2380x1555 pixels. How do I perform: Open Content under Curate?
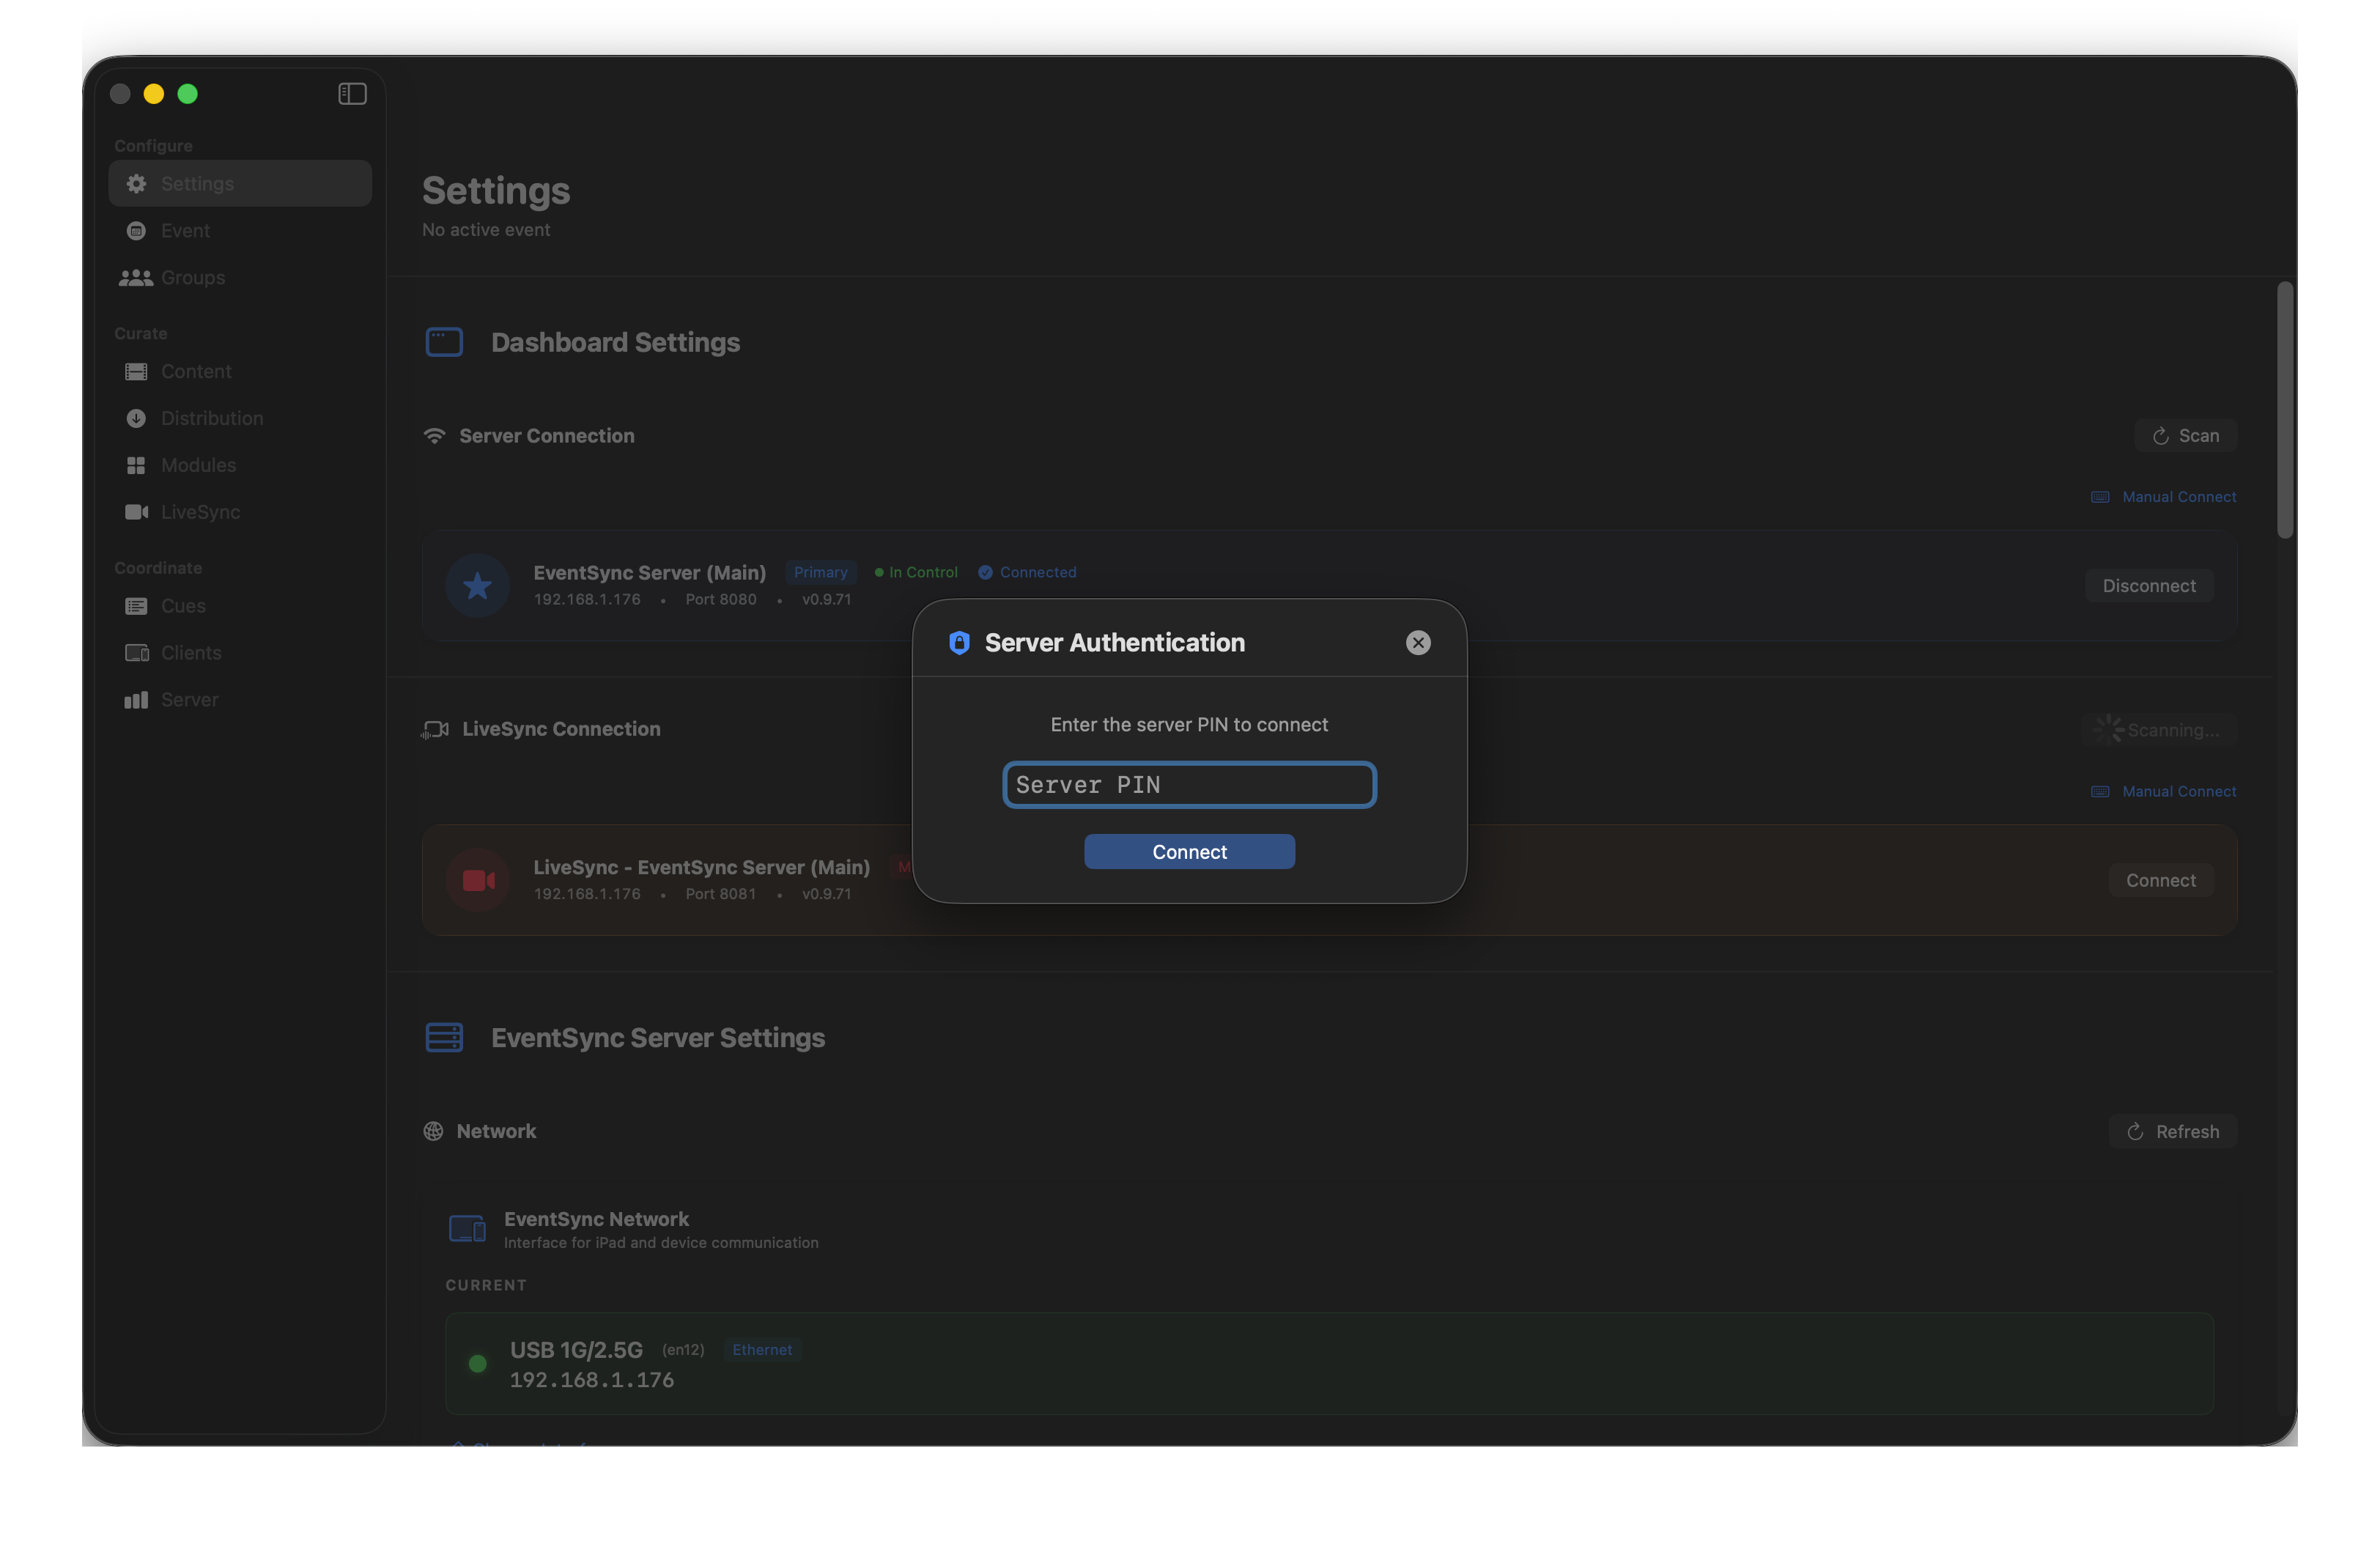(240, 371)
